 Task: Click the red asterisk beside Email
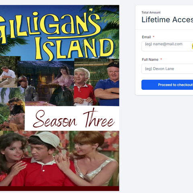click(x=154, y=37)
